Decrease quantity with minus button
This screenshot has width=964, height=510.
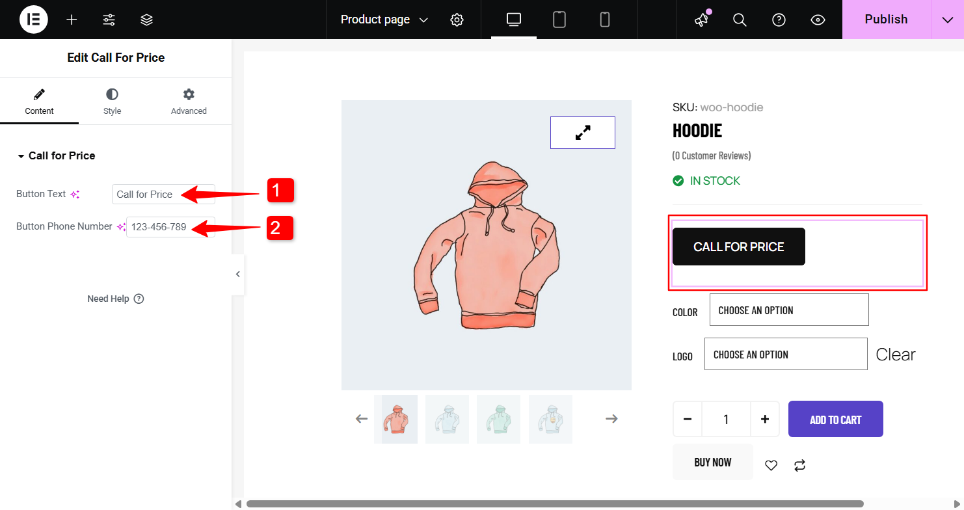coord(688,419)
